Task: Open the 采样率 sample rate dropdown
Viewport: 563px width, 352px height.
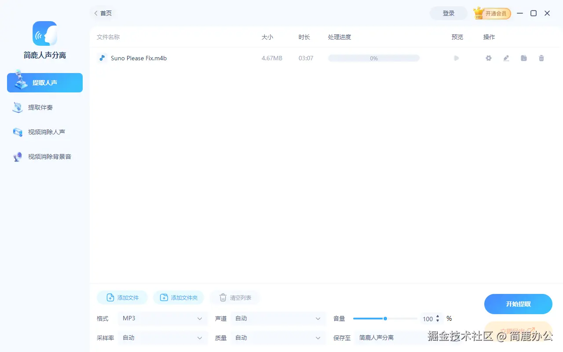Action: (163, 337)
